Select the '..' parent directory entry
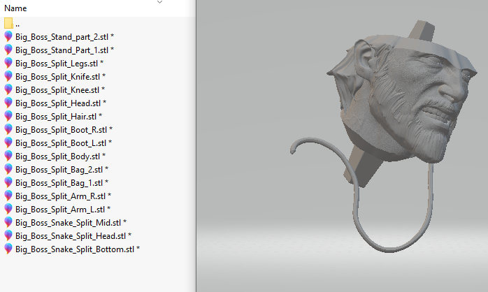 [17, 24]
